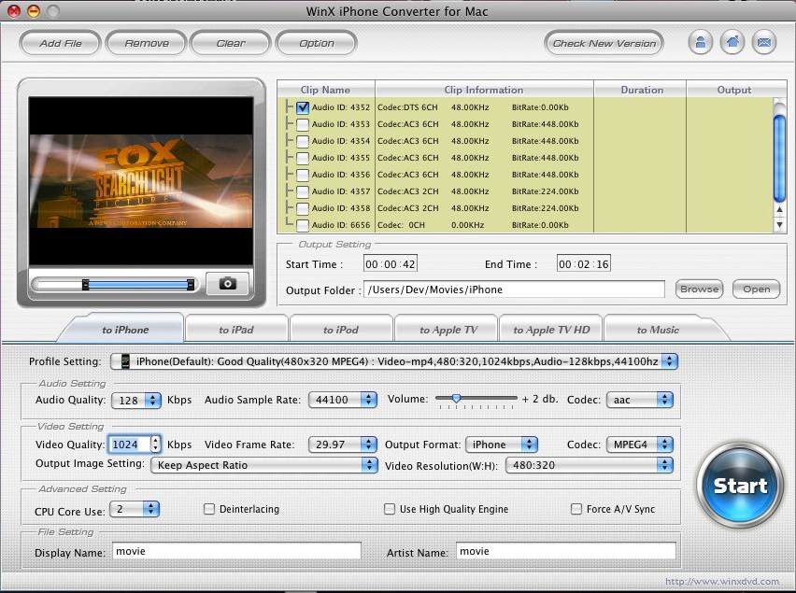The image size is (796, 593).
Task: Click the Add File button
Action: (61, 44)
